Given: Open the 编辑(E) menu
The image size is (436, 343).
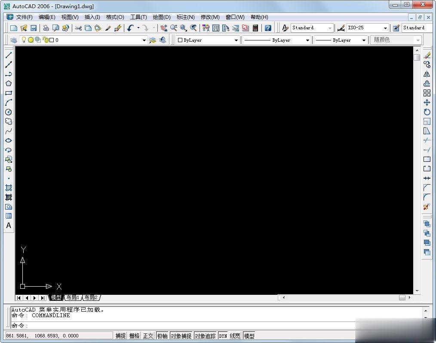Looking at the screenshot, I should point(47,17).
